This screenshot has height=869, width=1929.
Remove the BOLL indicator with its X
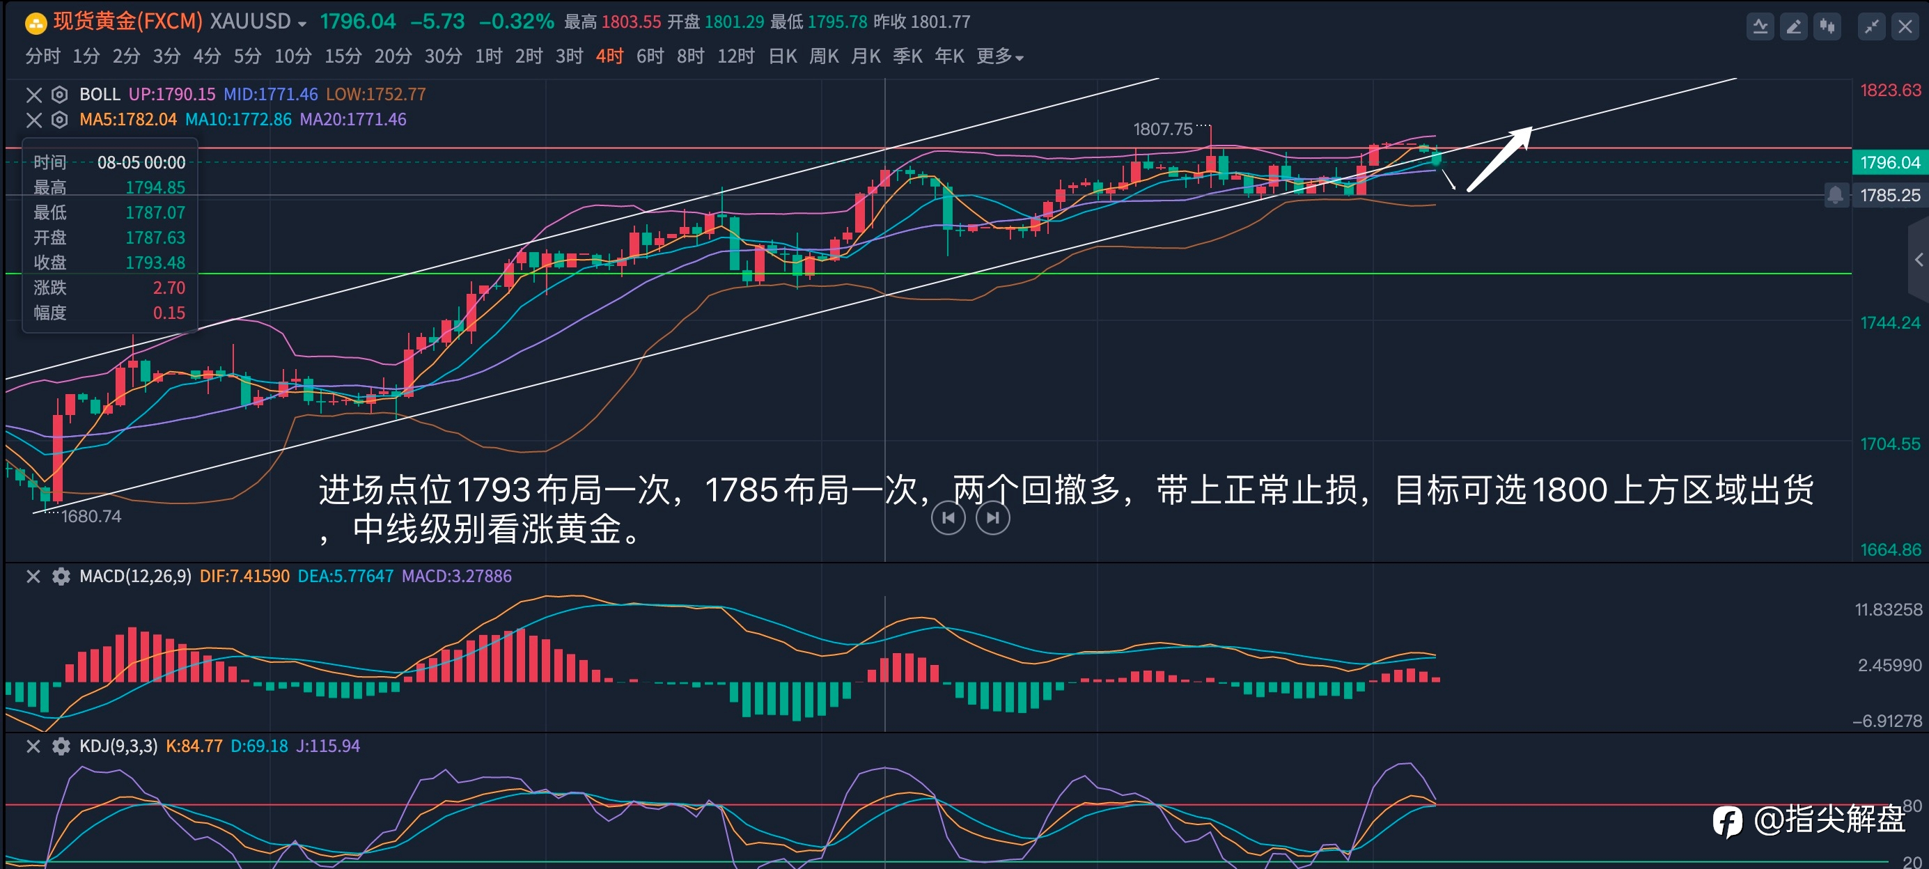33,94
